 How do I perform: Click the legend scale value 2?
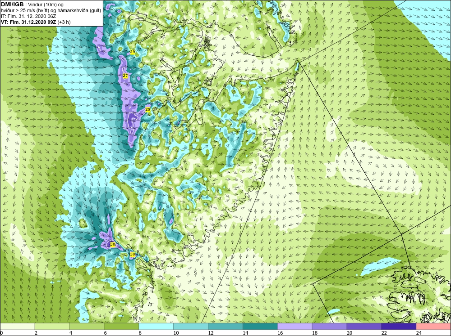point(36,333)
